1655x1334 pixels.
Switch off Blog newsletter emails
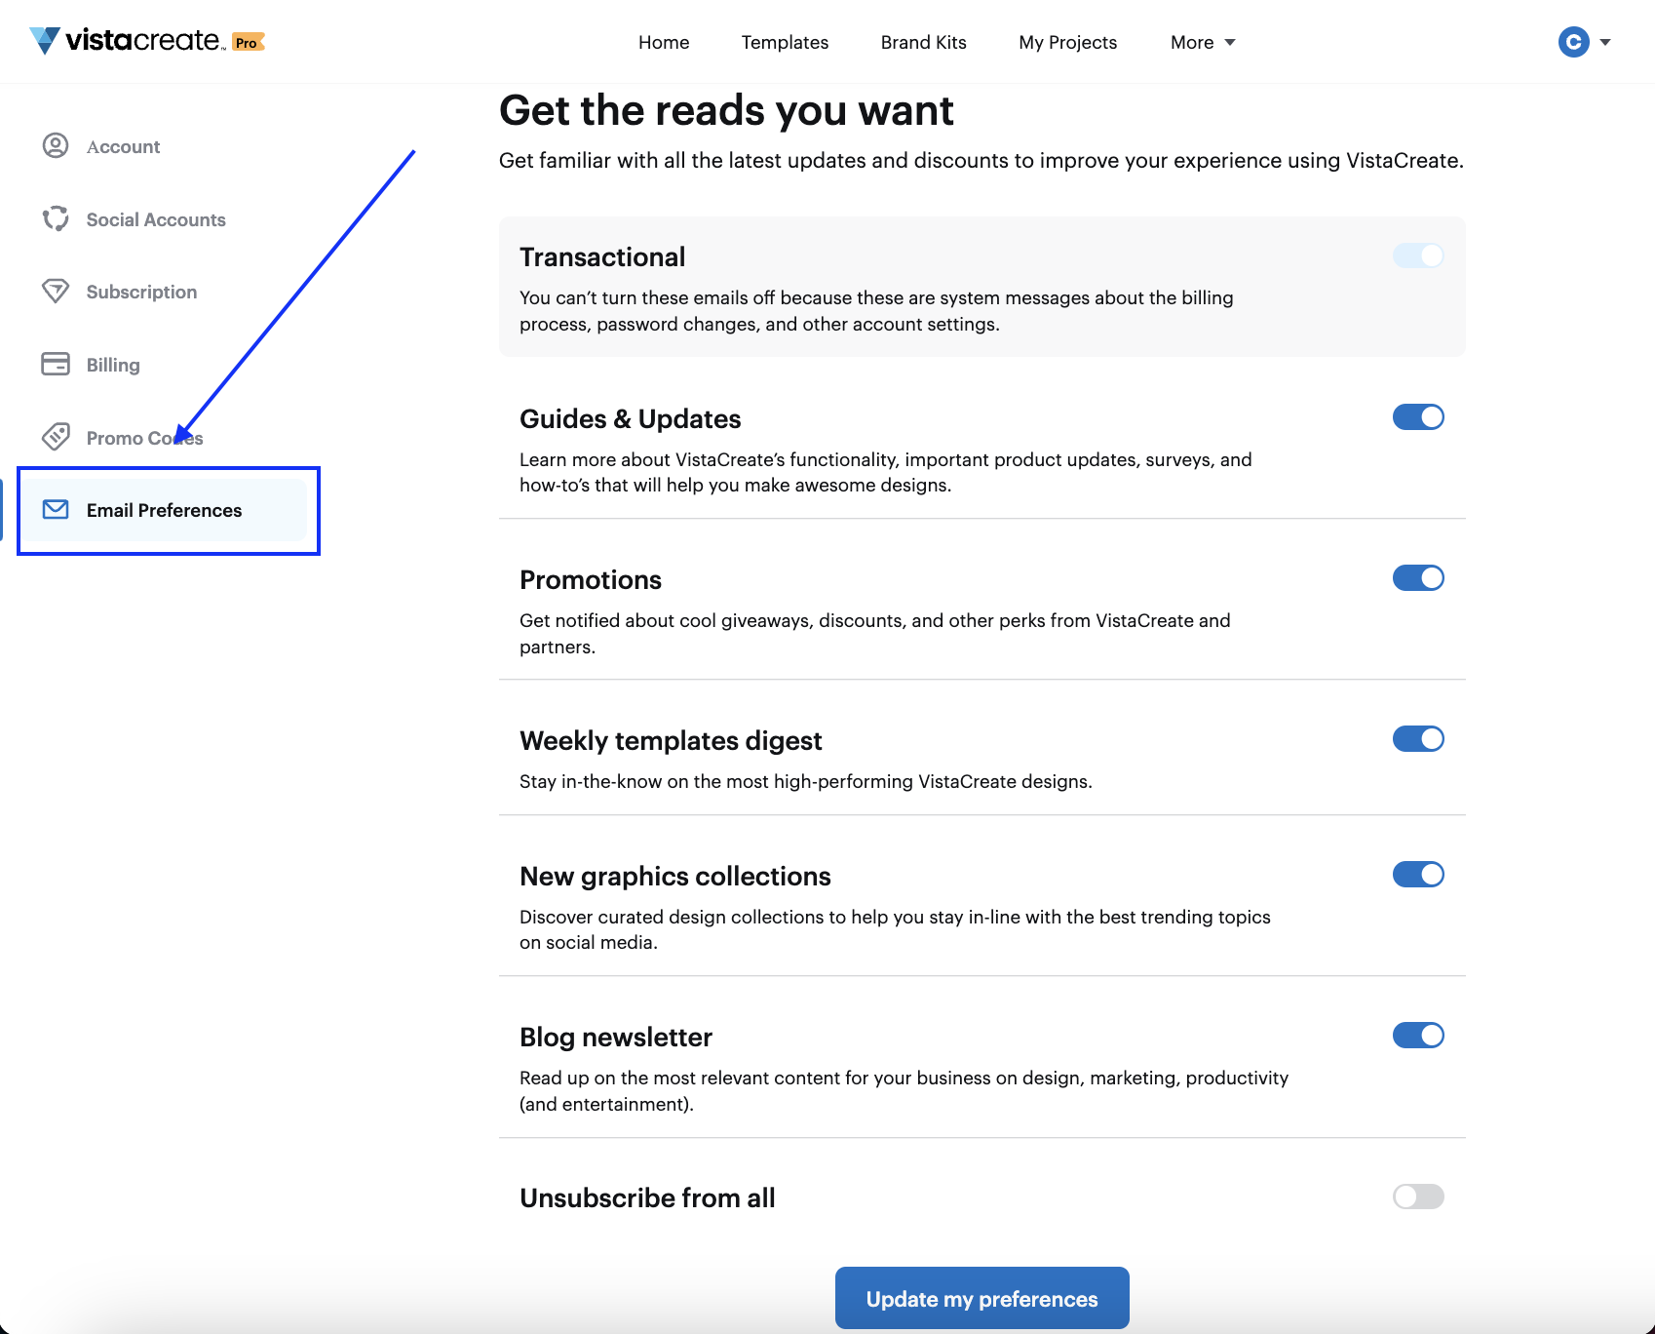coord(1418,1036)
